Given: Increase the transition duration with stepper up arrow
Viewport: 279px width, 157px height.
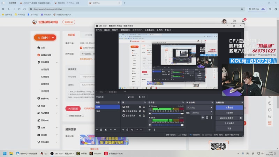Looking at the screenshot, I should [212, 112].
